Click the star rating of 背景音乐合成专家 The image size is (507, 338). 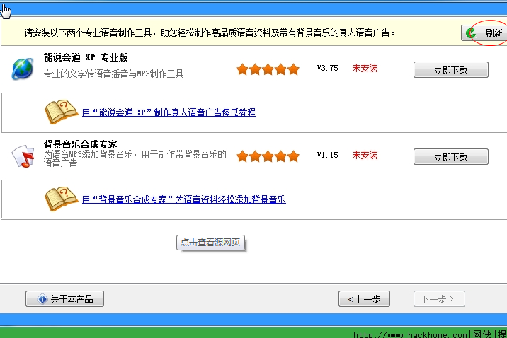pyautogui.click(x=268, y=156)
